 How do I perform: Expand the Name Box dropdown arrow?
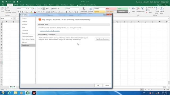pos(12,18)
